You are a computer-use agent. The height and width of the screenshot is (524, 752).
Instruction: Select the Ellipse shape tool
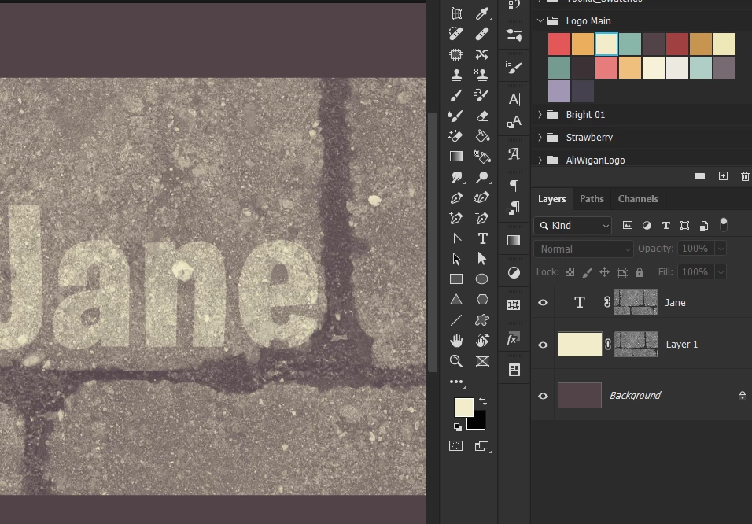pos(482,279)
